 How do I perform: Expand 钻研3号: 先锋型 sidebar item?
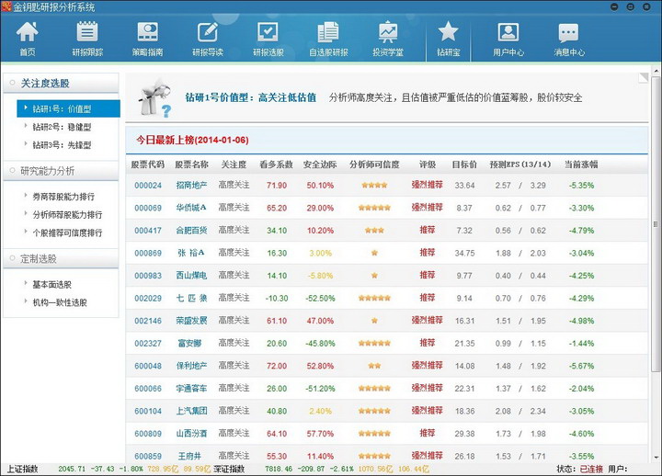(x=63, y=144)
